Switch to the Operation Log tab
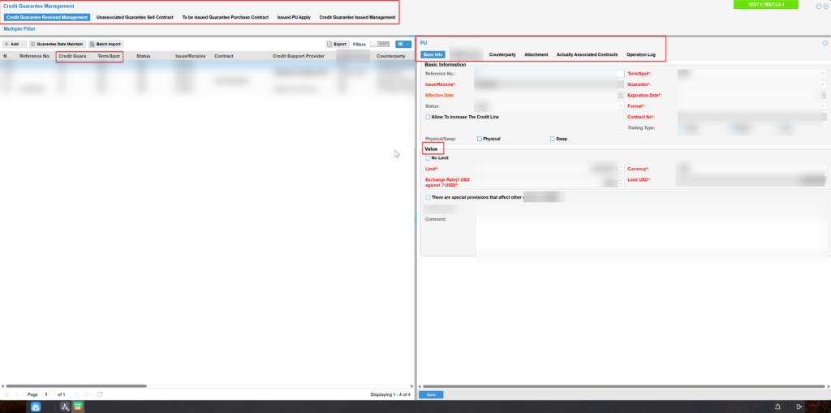The width and height of the screenshot is (831, 413). tap(641, 54)
